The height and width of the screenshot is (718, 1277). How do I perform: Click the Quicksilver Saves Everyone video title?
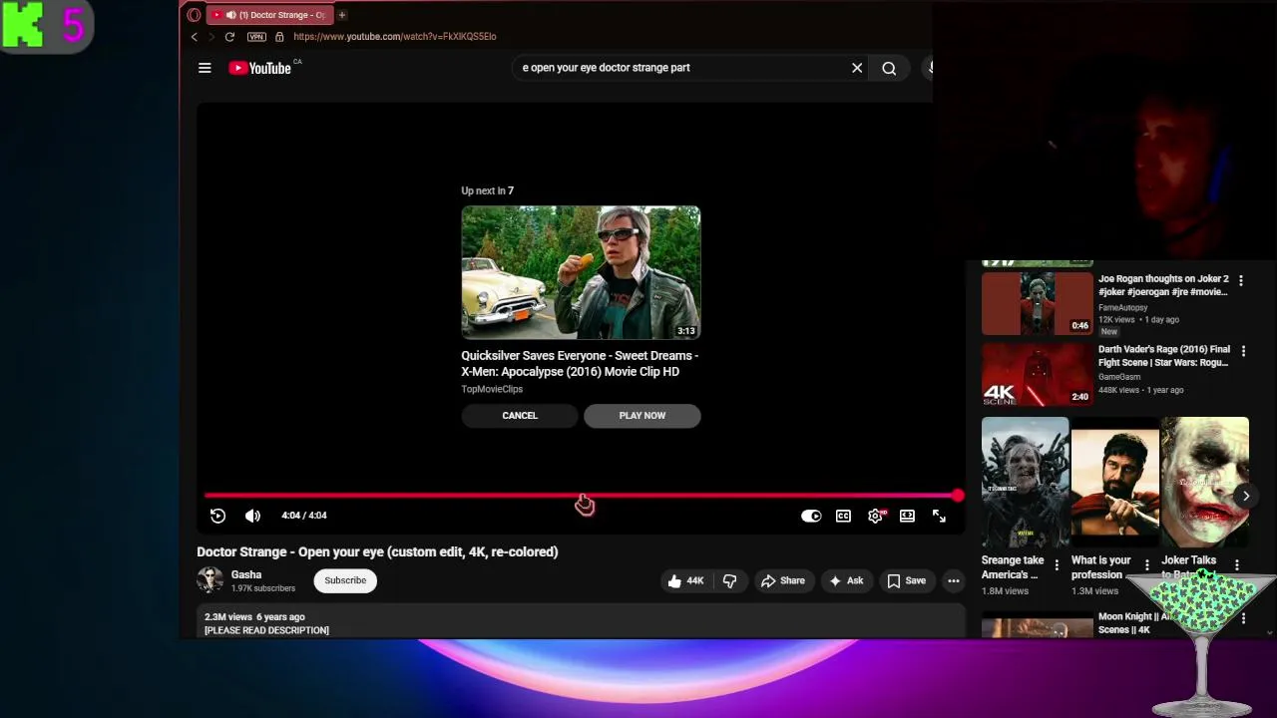pyautogui.click(x=580, y=363)
